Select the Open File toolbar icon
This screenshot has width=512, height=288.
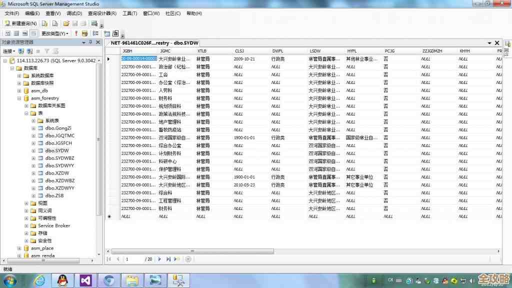click(x=67, y=23)
